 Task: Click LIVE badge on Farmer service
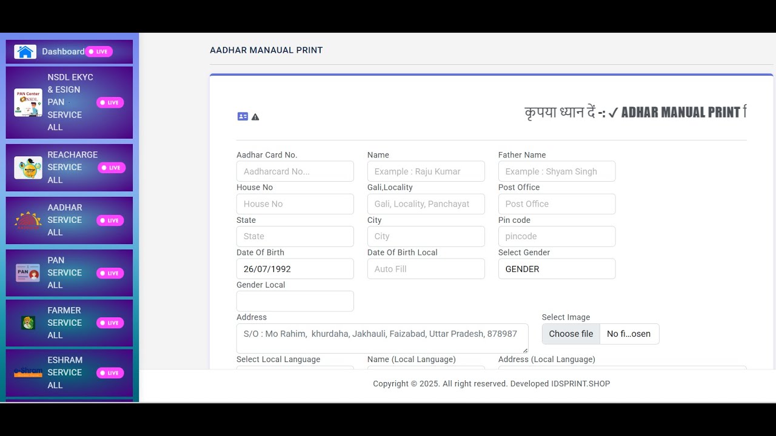tap(110, 323)
